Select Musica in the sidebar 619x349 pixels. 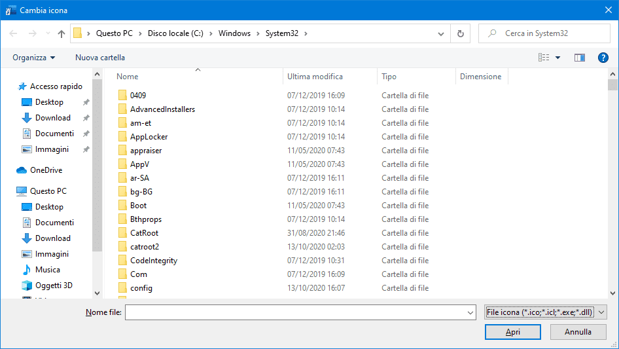pos(47,270)
